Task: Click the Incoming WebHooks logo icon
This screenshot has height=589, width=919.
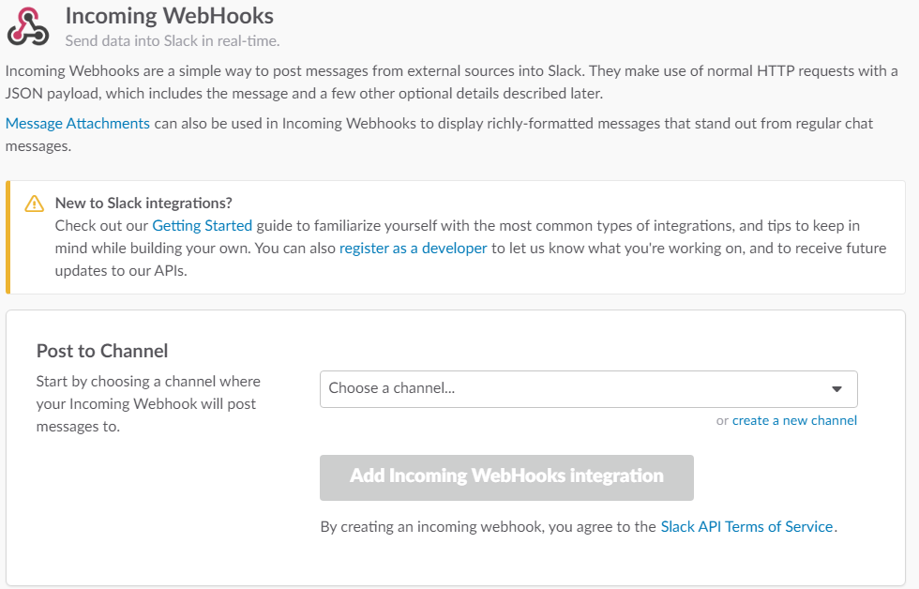Action: tap(27, 25)
